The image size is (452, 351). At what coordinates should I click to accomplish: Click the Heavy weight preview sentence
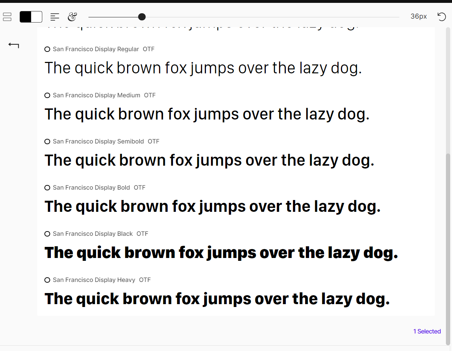click(217, 299)
